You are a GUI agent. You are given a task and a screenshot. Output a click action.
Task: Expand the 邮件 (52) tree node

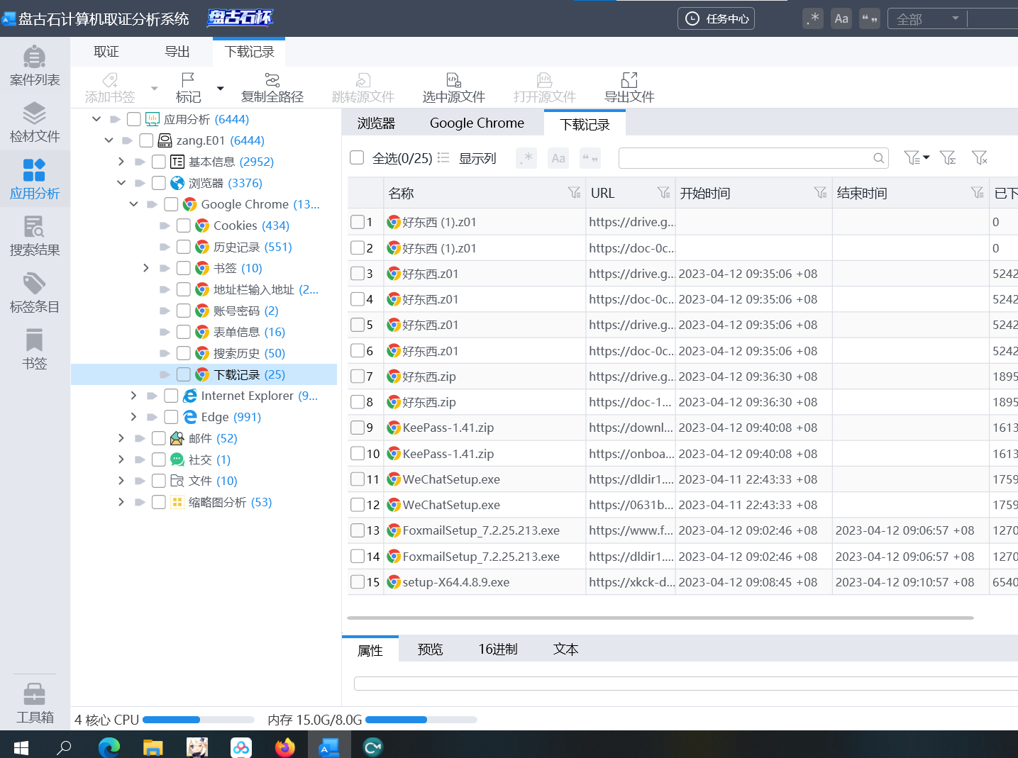tap(121, 438)
